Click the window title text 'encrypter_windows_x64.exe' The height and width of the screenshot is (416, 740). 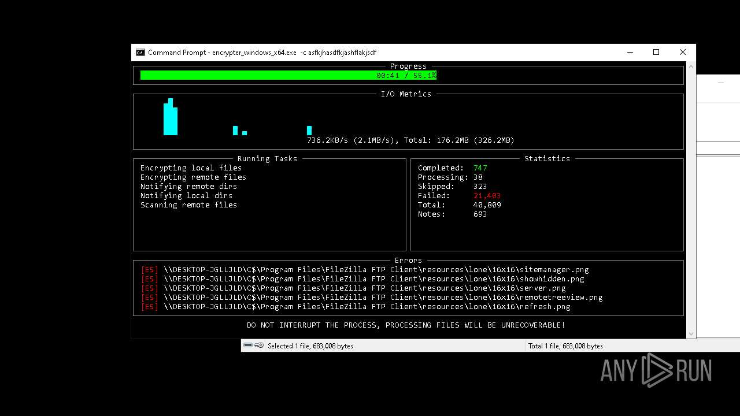[255, 53]
